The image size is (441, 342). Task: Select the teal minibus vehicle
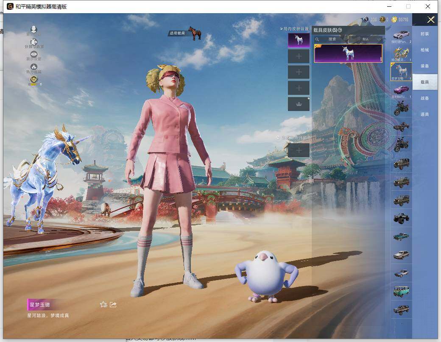(401, 292)
